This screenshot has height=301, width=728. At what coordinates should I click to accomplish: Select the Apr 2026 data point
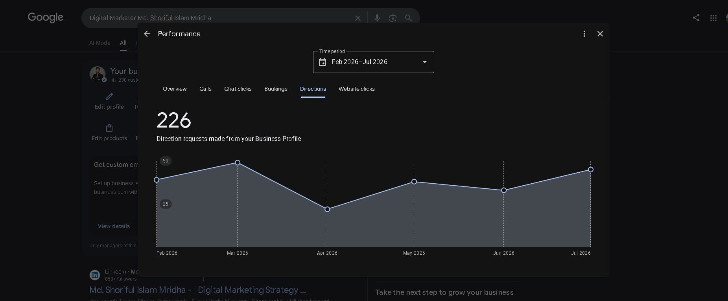pyautogui.click(x=327, y=209)
